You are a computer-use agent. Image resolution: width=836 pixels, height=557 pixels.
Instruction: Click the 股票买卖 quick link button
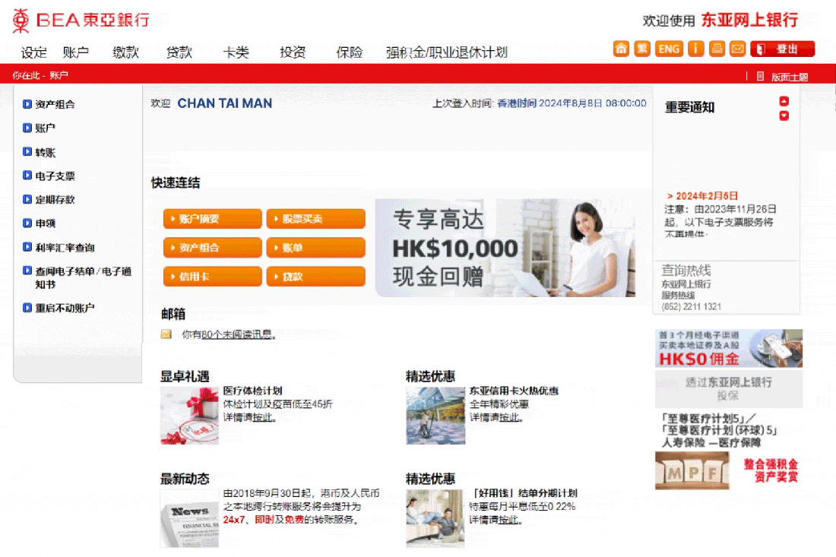[x=315, y=219]
